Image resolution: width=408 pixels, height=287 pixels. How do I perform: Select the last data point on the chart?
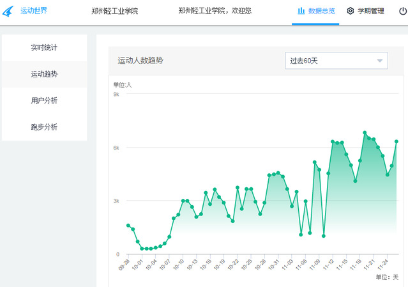click(397, 141)
